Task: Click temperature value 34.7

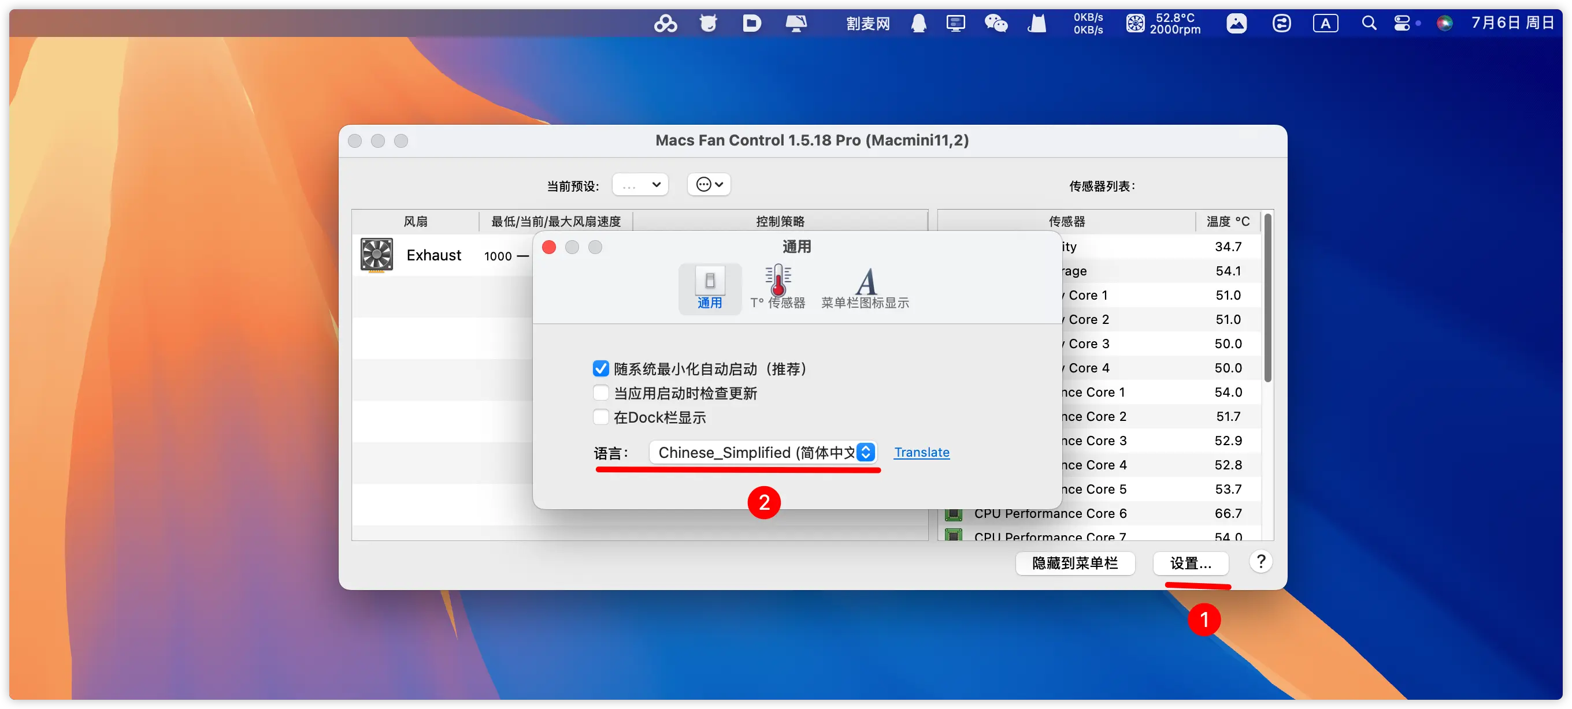Action: pyautogui.click(x=1228, y=247)
